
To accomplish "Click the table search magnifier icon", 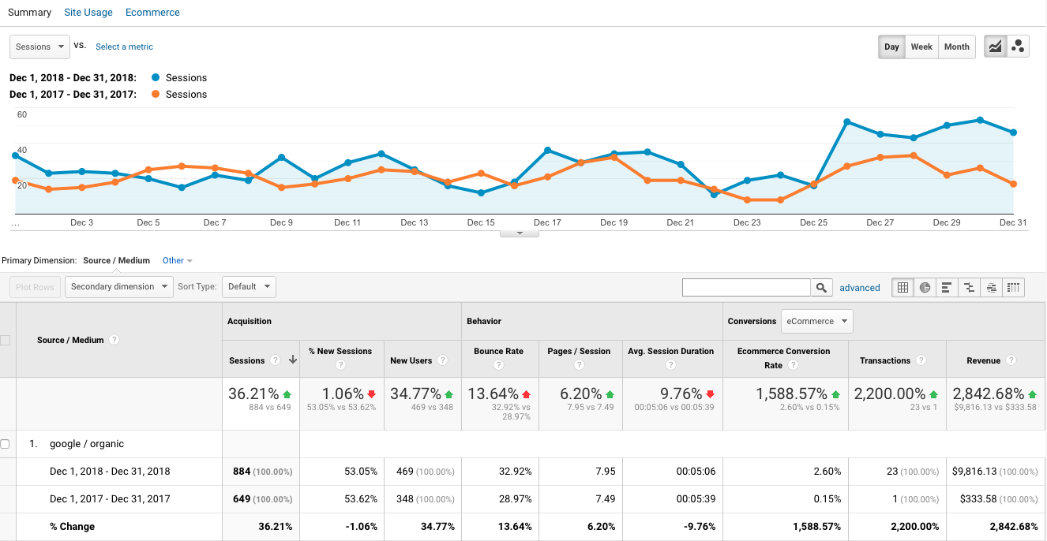I will pos(822,288).
